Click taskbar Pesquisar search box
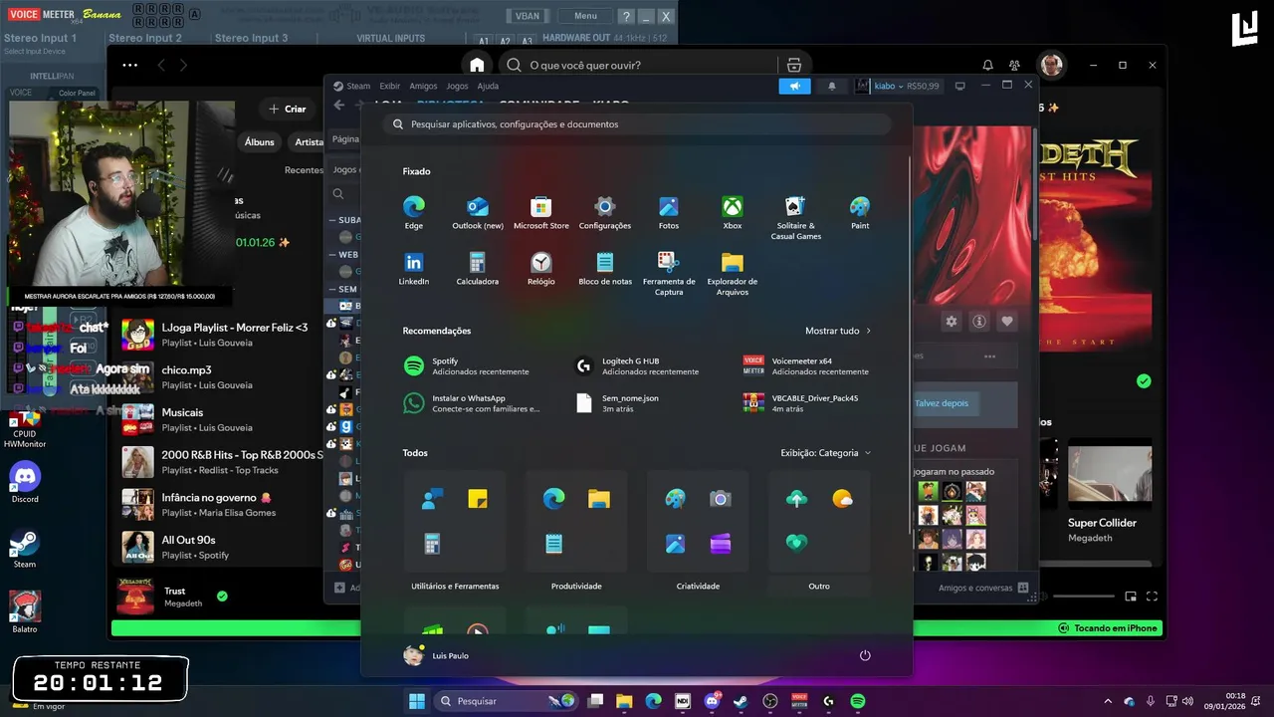This screenshot has width=1274, height=717. [508, 701]
